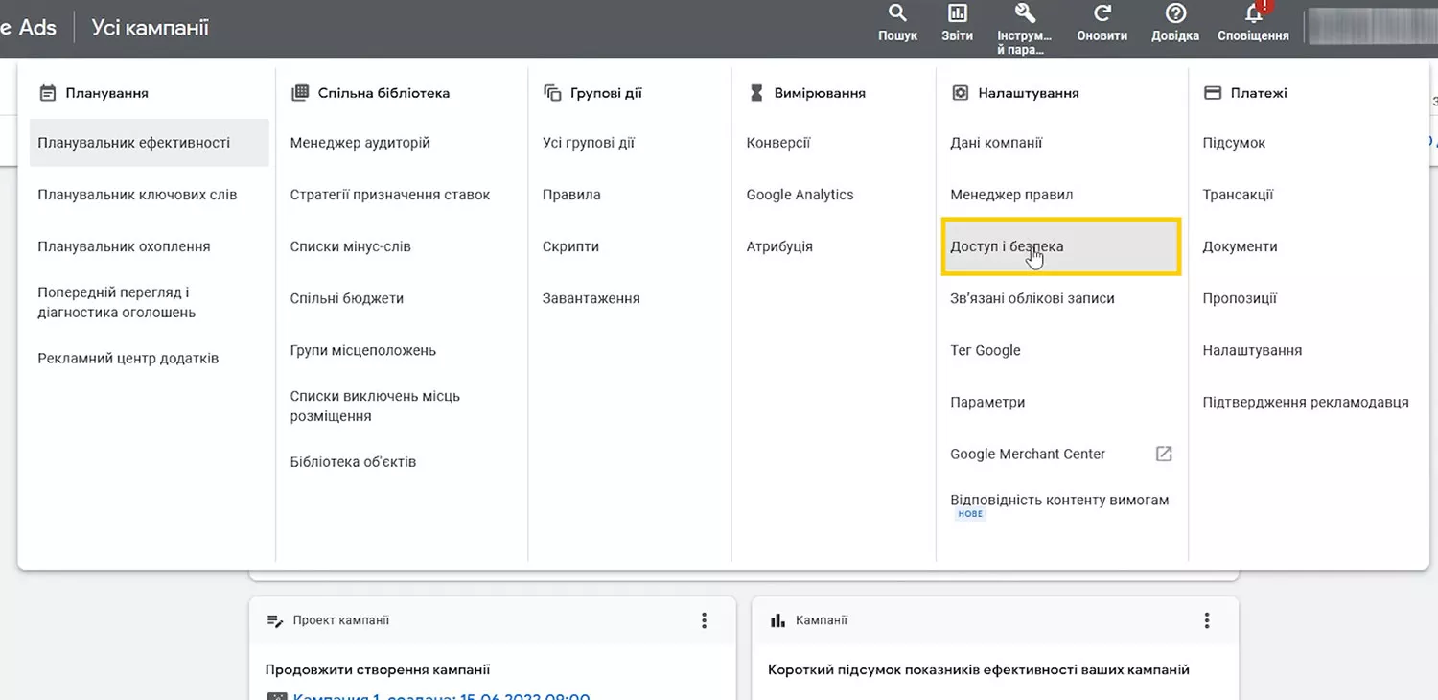
Task: Click the Спільна бібліотека library icon
Action: coord(300,93)
